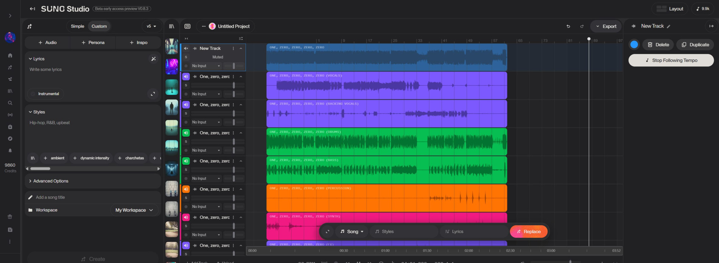This screenshot has height=263, width=719.
Task: Click the redo arrow icon
Action: (x=582, y=26)
